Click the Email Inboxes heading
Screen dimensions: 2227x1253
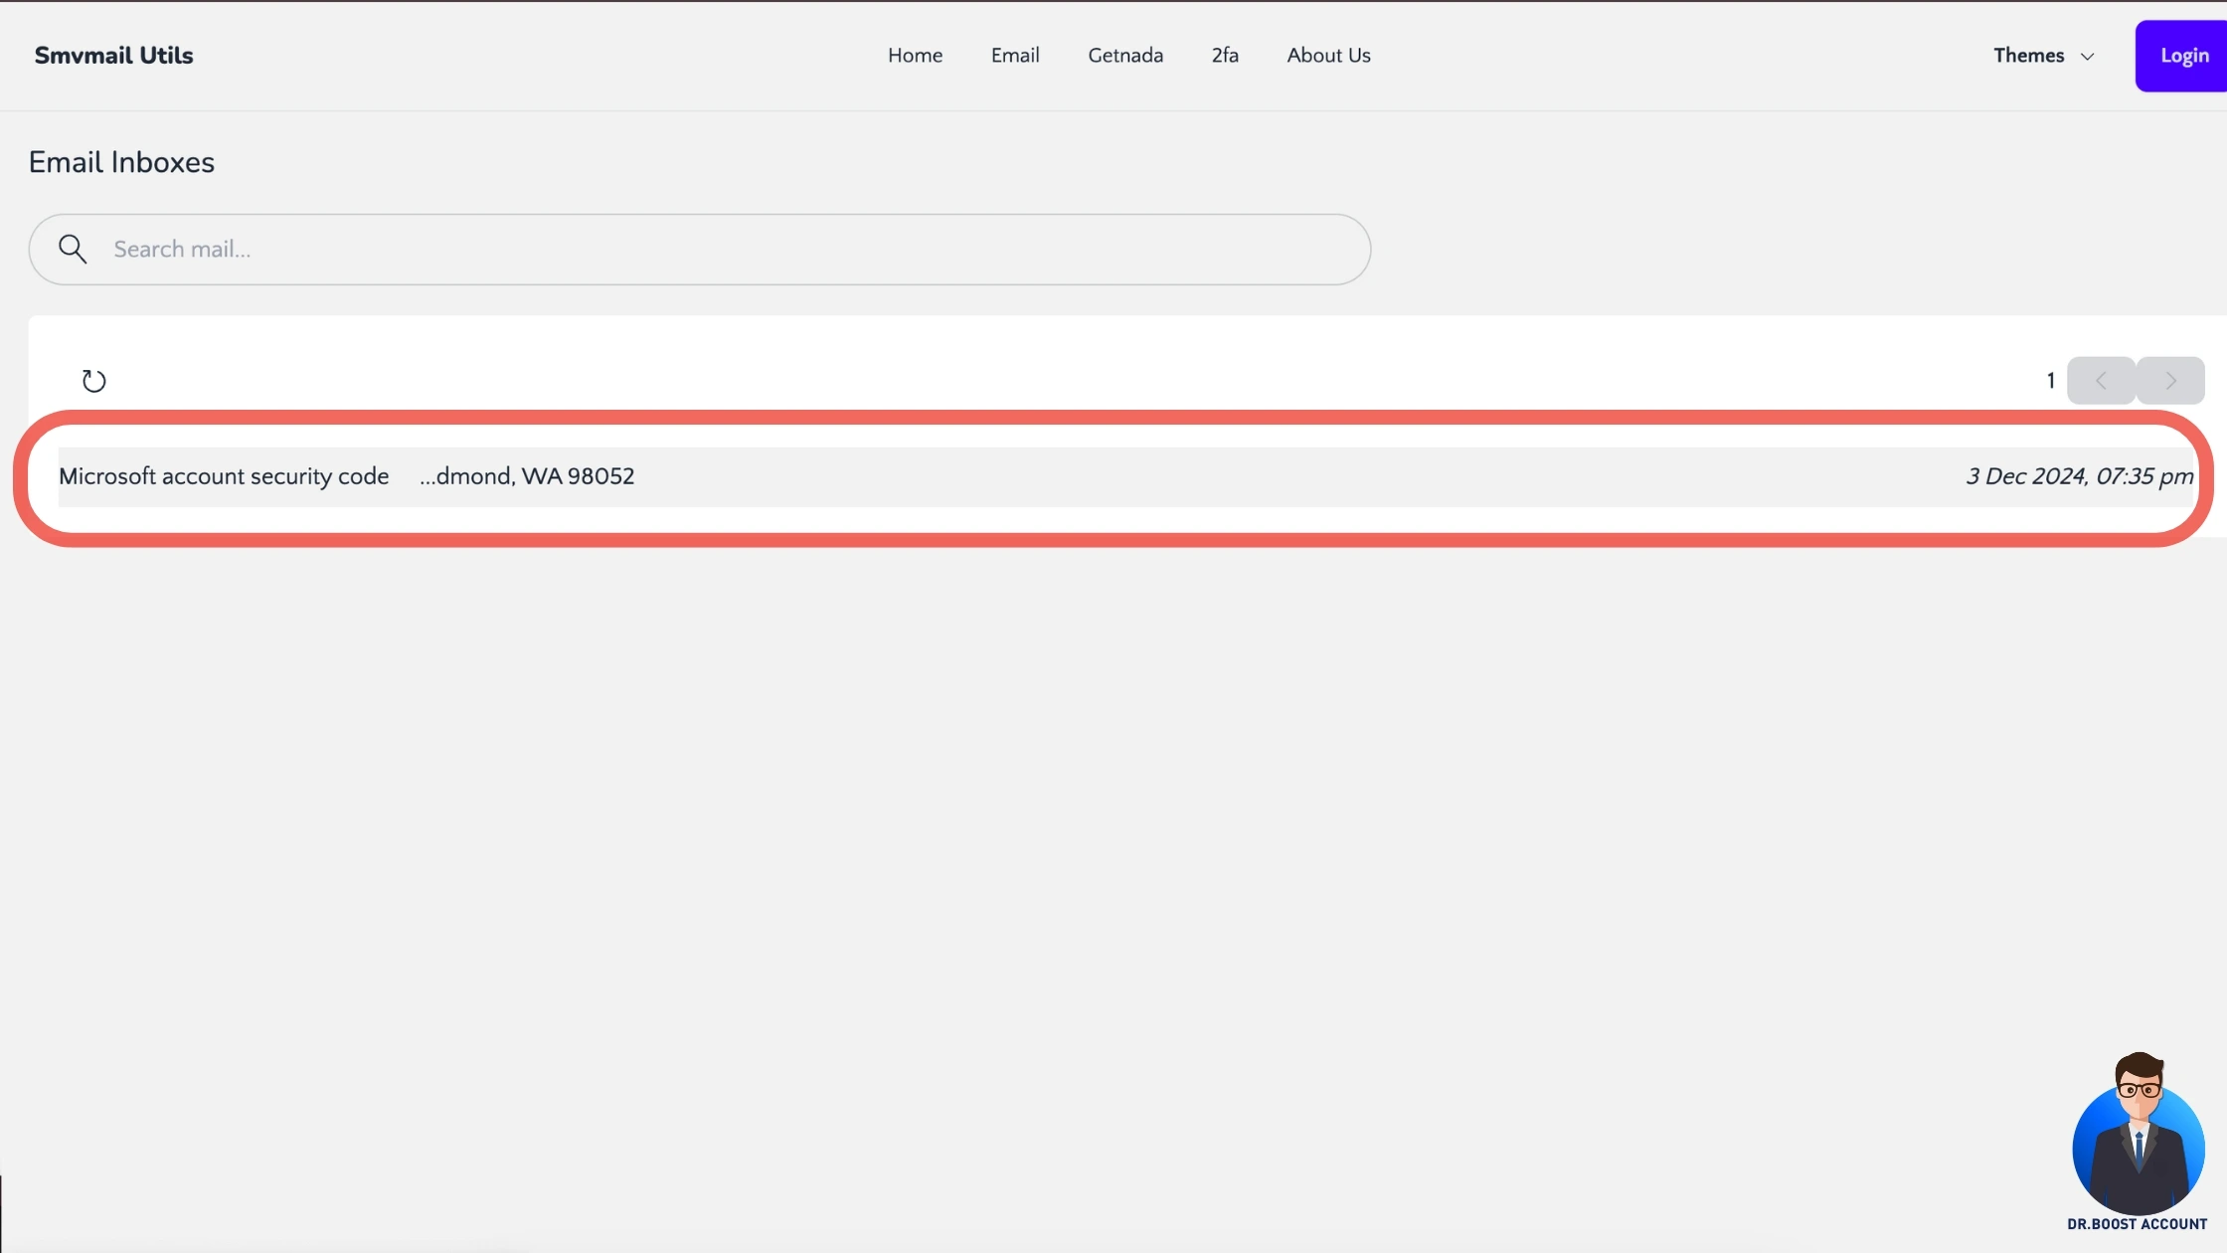click(121, 163)
